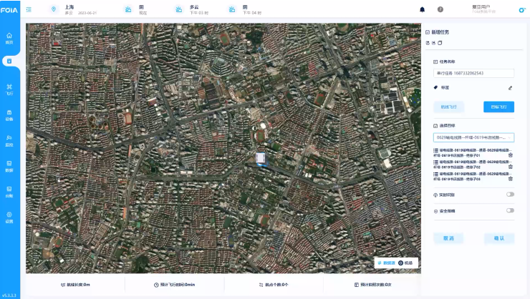Open the 监控 monitoring sidebar item
Screen dimensions: 530x299
pos(9,139)
